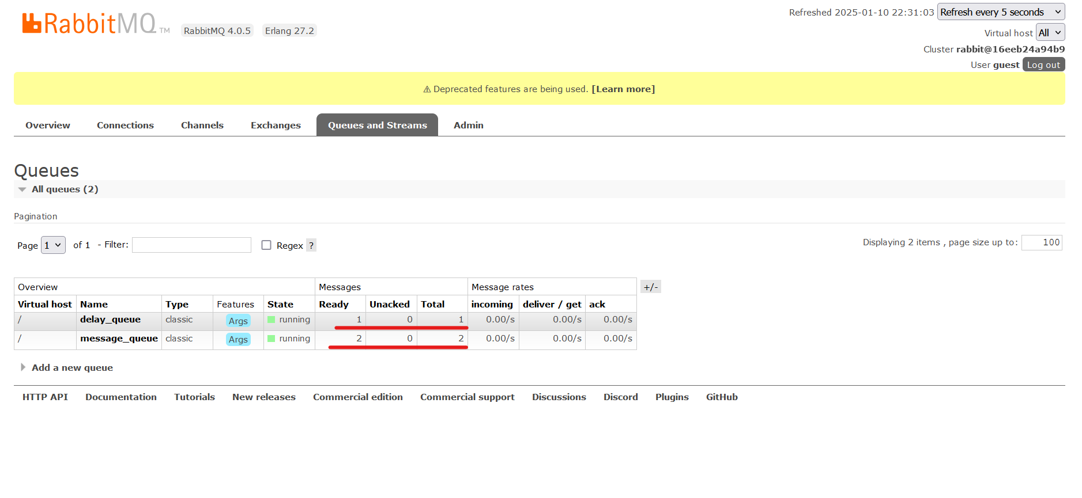This screenshot has width=1082, height=498.
Task: Open the message_queue queue details
Action: (x=119, y=339)
